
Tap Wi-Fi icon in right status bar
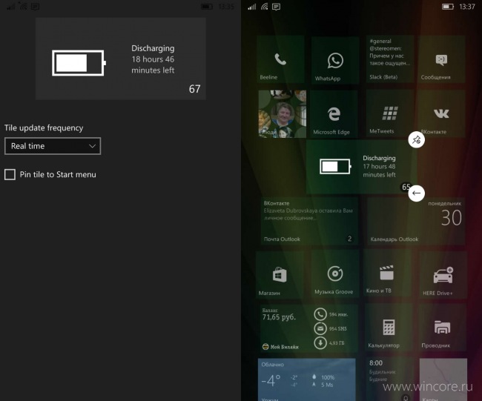tap(265, 7)
